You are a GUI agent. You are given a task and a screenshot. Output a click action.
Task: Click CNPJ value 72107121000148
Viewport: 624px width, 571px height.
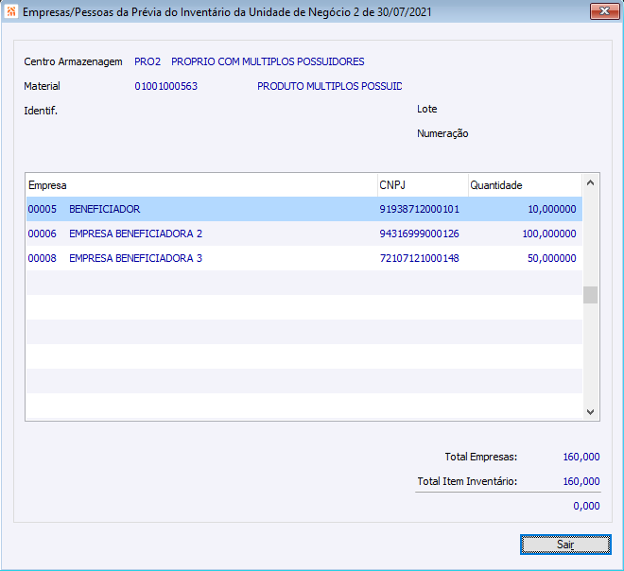pos(420,258)
